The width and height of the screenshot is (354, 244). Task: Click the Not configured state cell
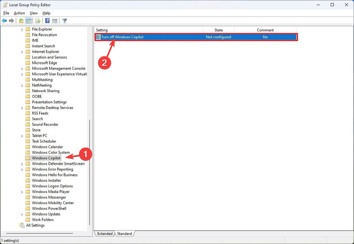click(218, 37)
